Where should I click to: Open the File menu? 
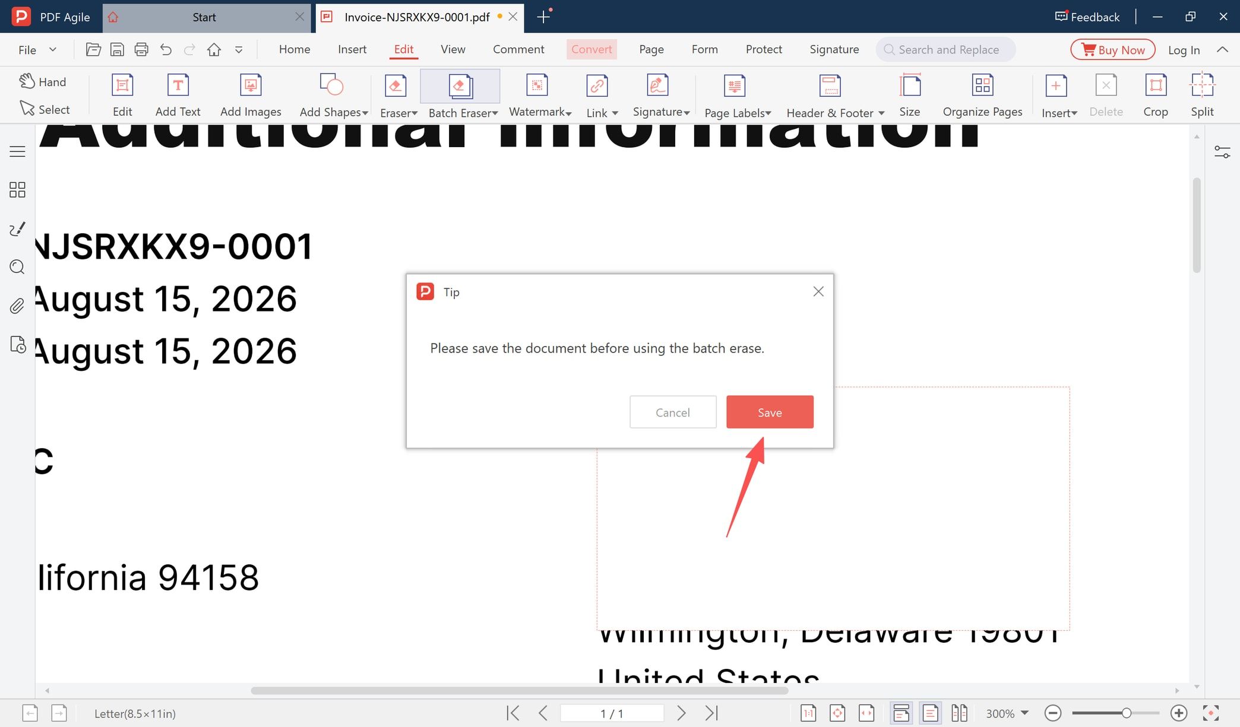coord(37,50)
